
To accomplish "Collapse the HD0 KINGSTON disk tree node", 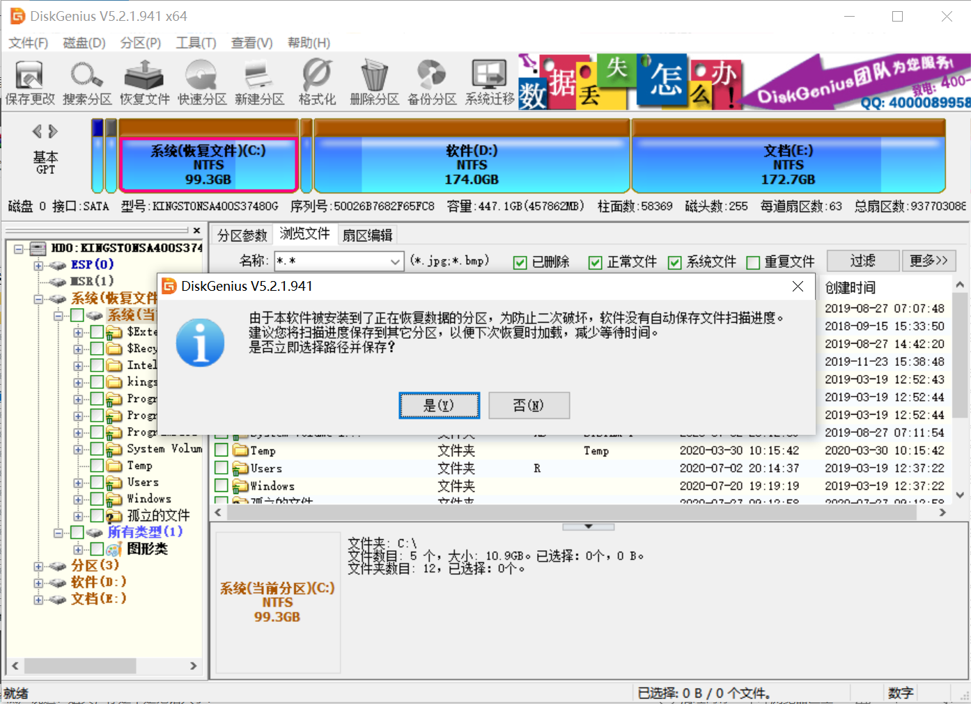I will pos(19,248).
